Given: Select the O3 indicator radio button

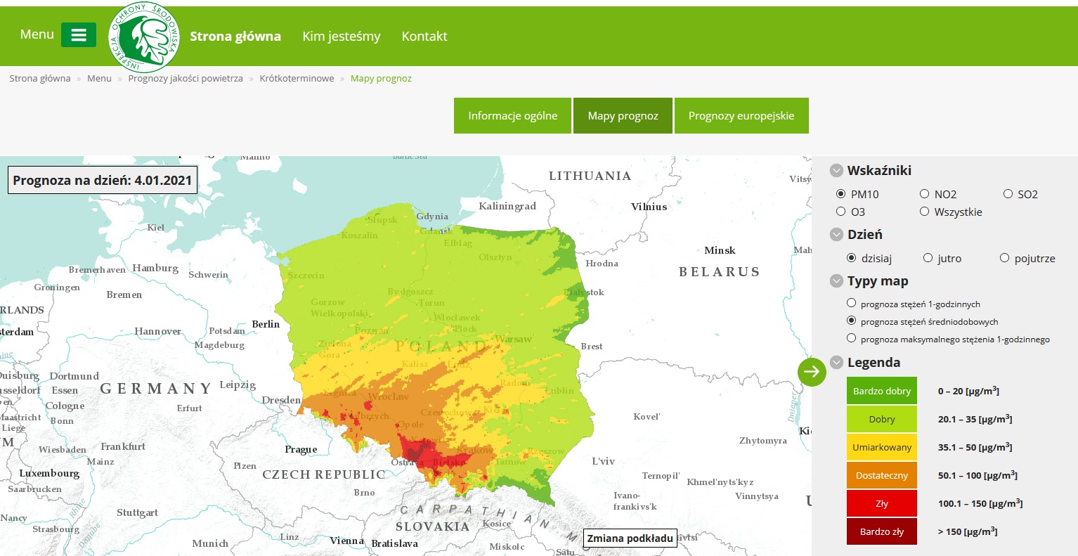Looking at the screenshot, I should (x=841, y=211).
